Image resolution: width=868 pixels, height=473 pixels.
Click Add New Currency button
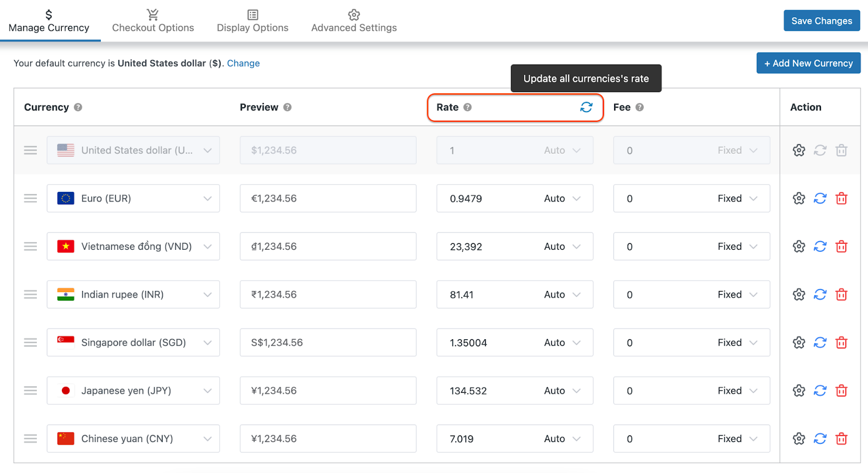click(x=808, y=63)
